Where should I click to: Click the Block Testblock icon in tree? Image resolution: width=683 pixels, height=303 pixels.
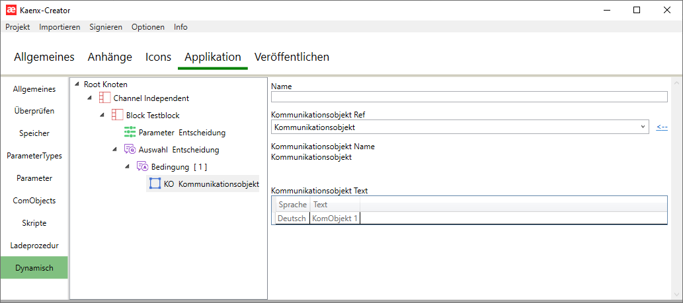click(118, 115)
